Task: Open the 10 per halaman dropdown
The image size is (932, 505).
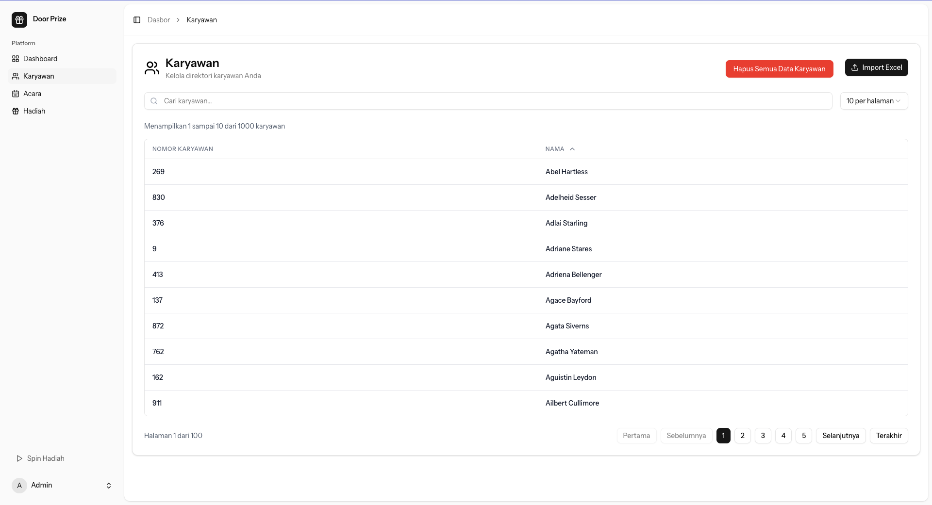Action: [874, 101]
